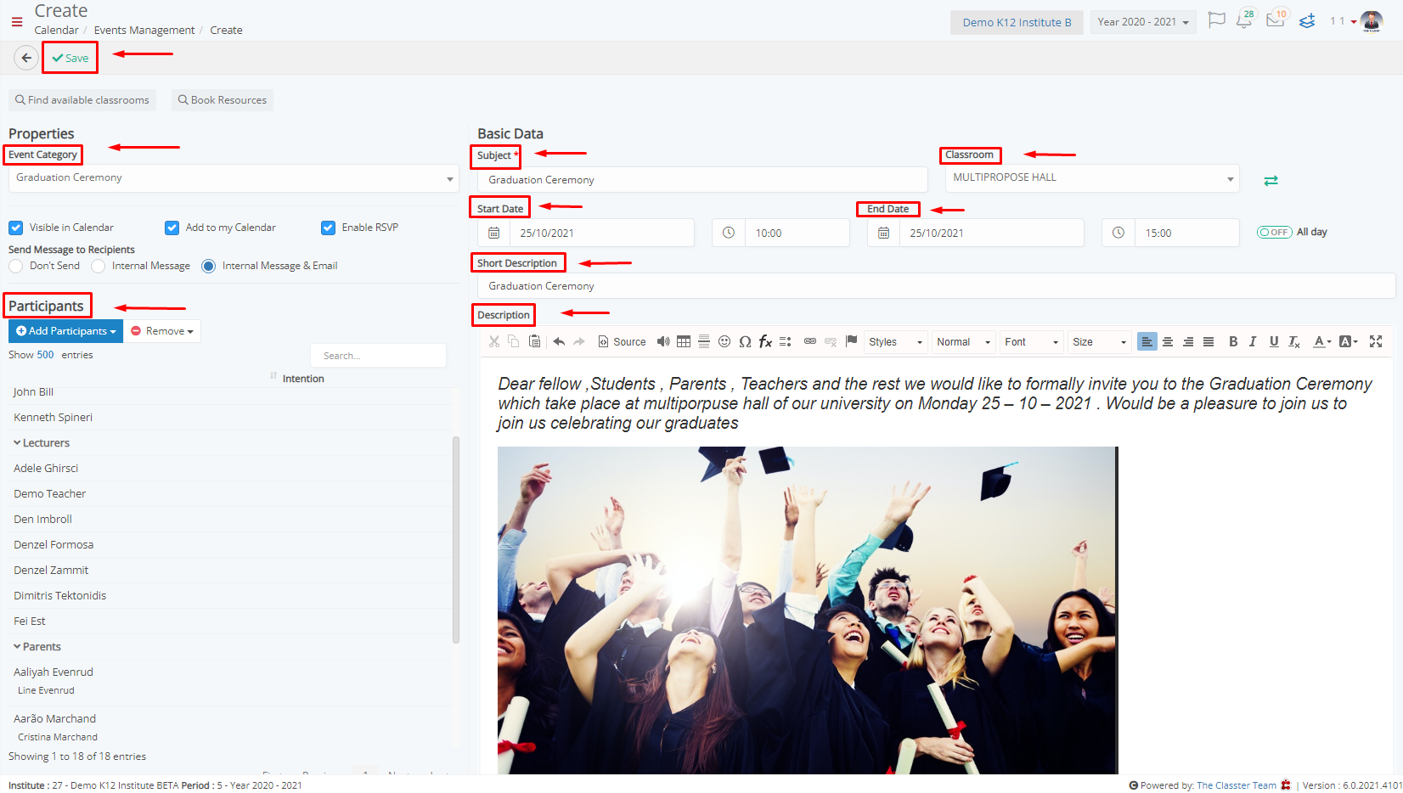Insert audio with the speaker icon
The image size is (1403, 793).
click(x=663, y=341)
